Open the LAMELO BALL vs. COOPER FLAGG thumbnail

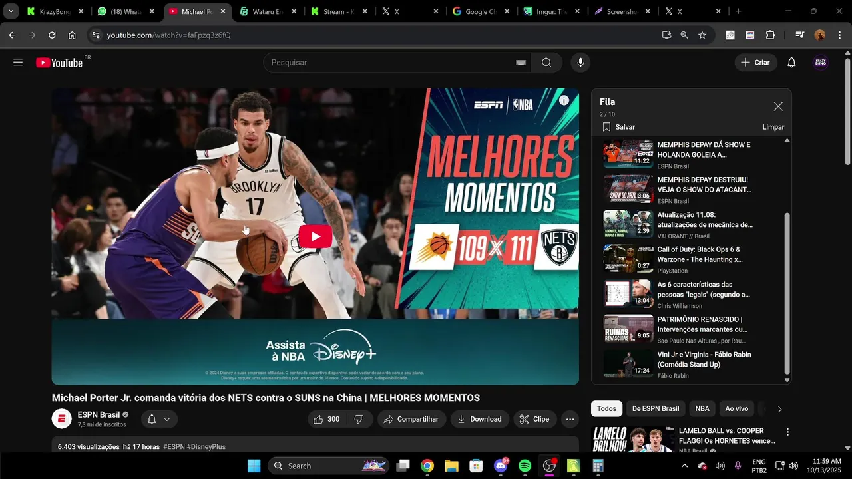point(632,439)
